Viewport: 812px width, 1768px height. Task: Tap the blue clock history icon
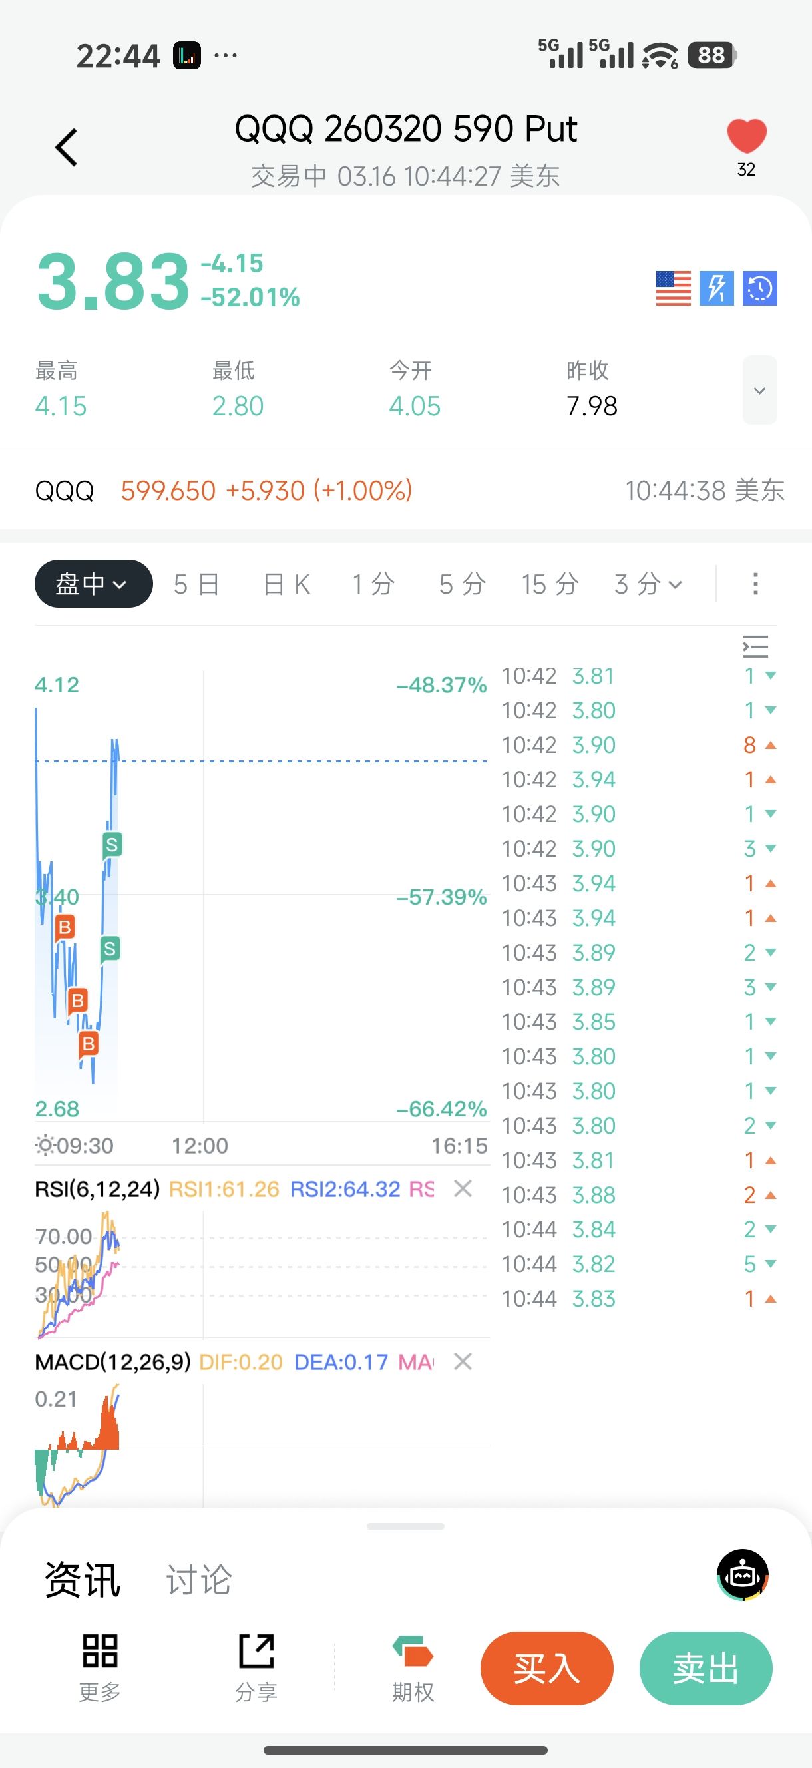pos(759,288)
